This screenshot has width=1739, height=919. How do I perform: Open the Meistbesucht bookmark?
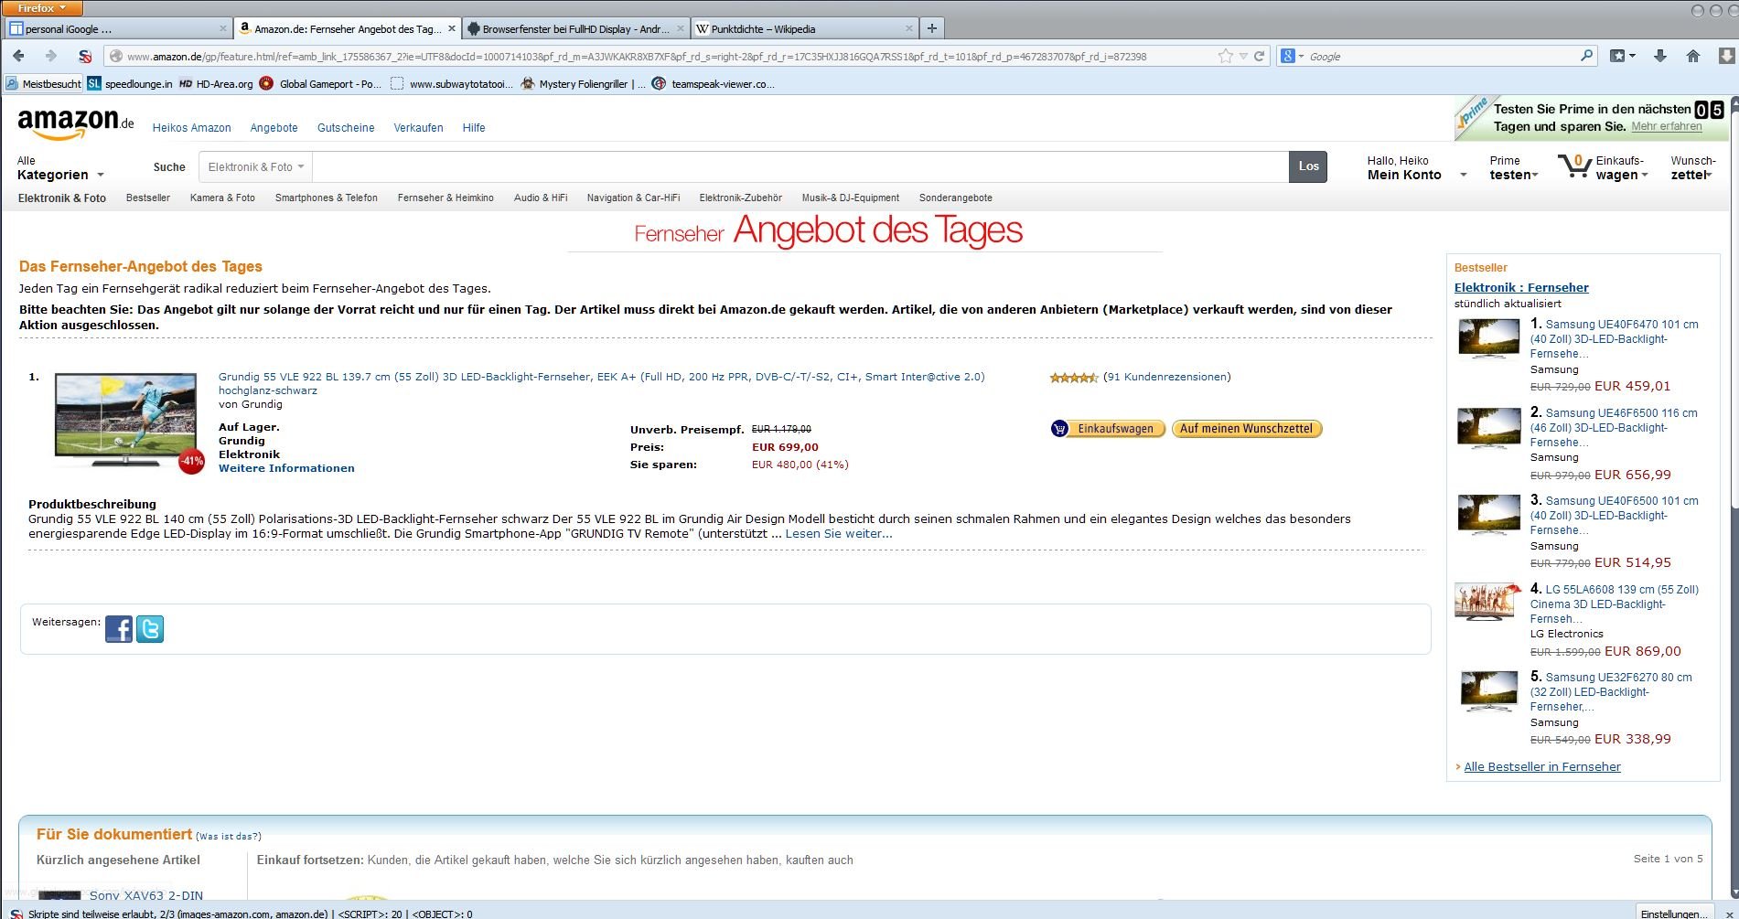[x=43, y=83]
